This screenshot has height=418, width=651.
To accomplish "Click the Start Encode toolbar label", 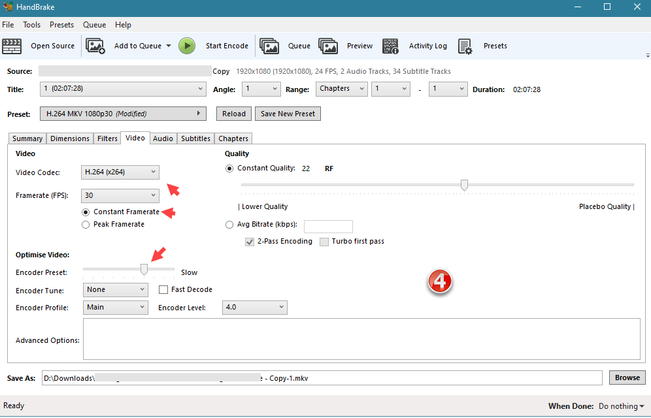I will coord(227,46).
